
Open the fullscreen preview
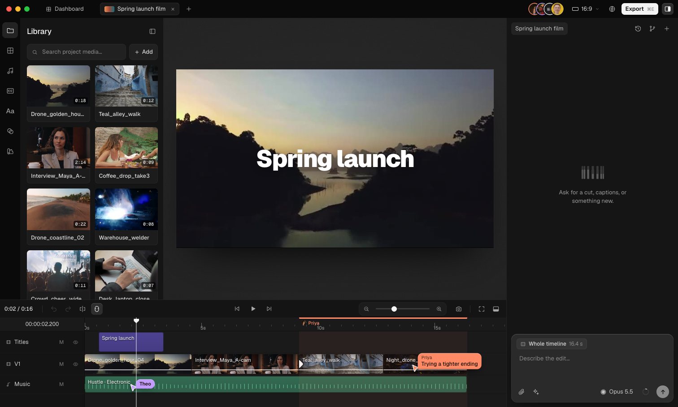tap(482, 309)
